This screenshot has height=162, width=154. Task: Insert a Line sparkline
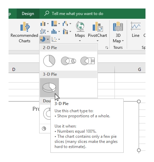click(136, 29)
